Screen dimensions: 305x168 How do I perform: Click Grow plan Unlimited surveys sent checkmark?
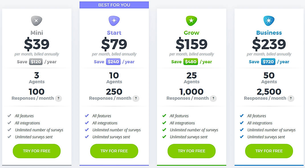(x=164, y=137)
